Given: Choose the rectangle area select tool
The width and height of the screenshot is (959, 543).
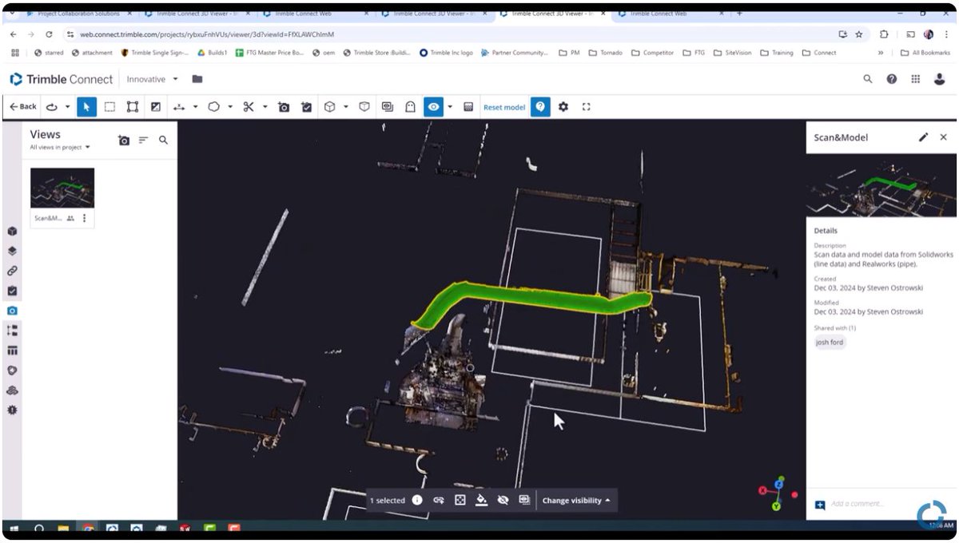Looking at the screenshot, I should [x=109, y=106].
